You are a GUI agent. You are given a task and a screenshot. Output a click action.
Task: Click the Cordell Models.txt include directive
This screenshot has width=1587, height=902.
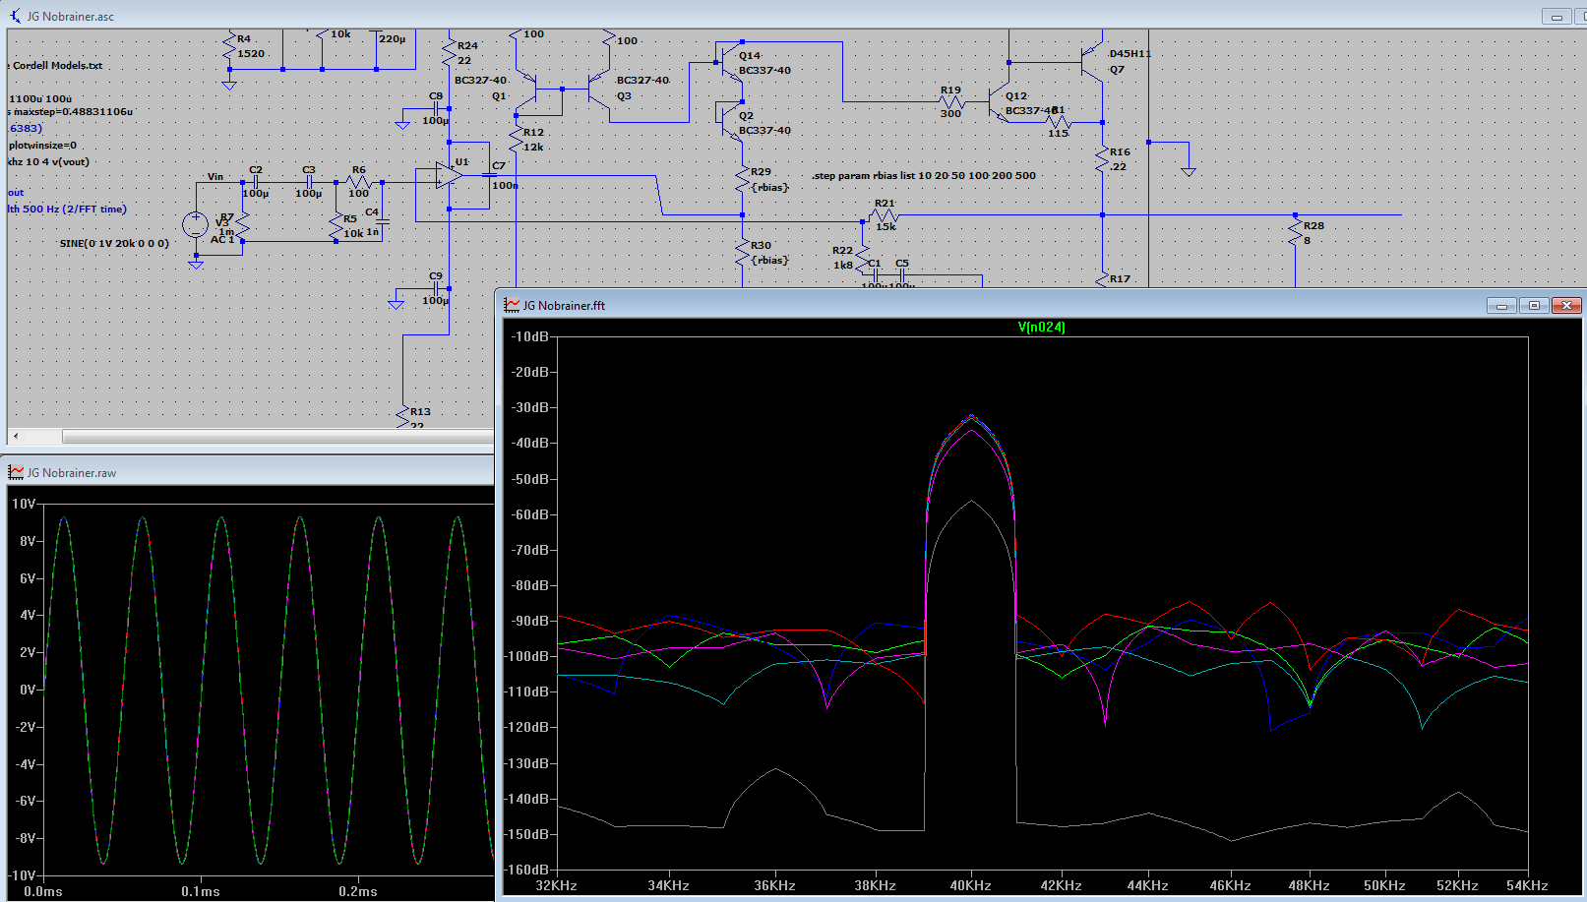click(56, 66)
